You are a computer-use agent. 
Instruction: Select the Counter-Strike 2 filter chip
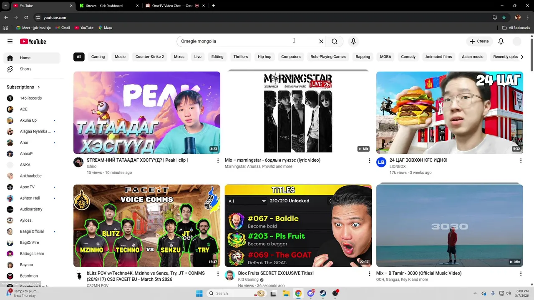[x=150, y=57]
